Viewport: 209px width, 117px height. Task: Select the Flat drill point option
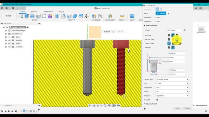(x=169, y=47)
